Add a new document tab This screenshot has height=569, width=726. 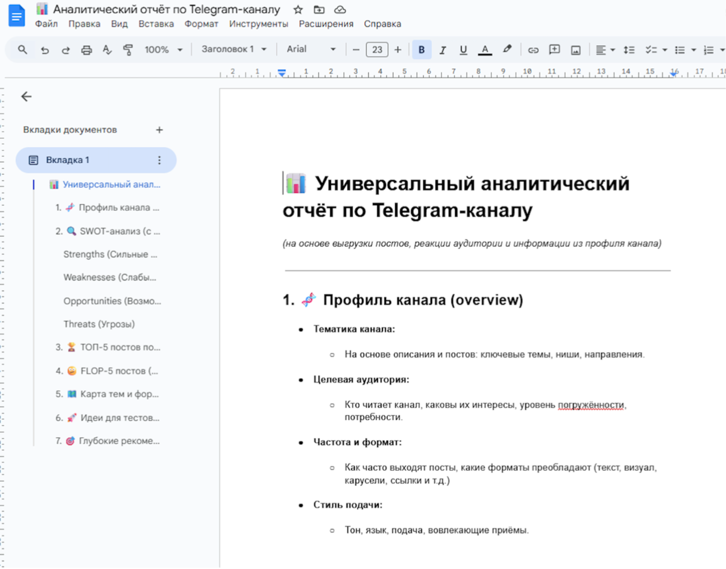click(159, 130)
